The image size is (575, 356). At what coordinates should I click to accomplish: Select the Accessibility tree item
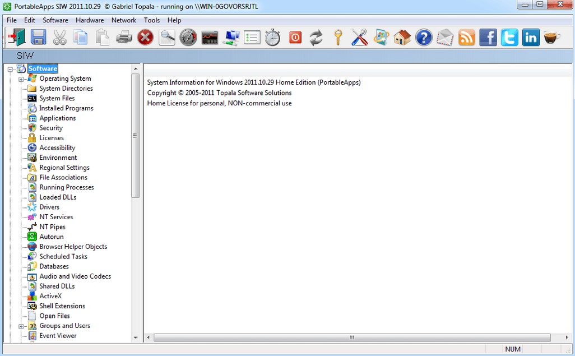click(57, 148)
